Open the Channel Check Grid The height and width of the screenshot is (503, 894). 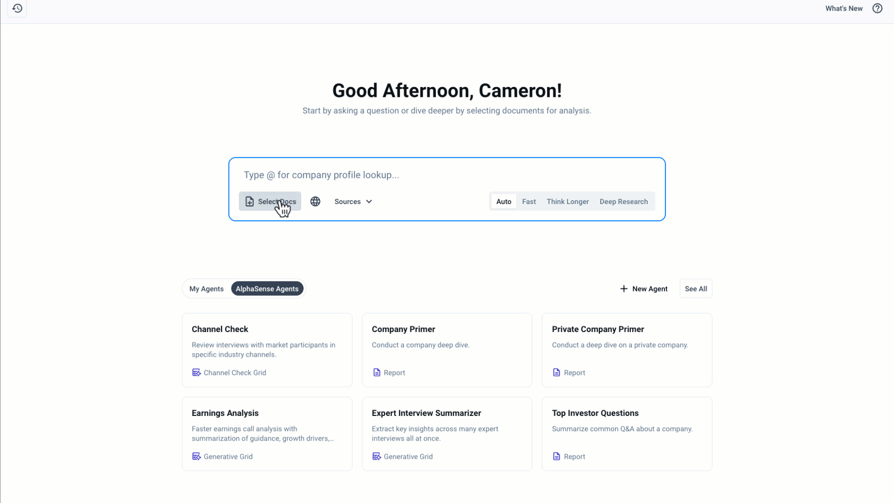point(229,372)
